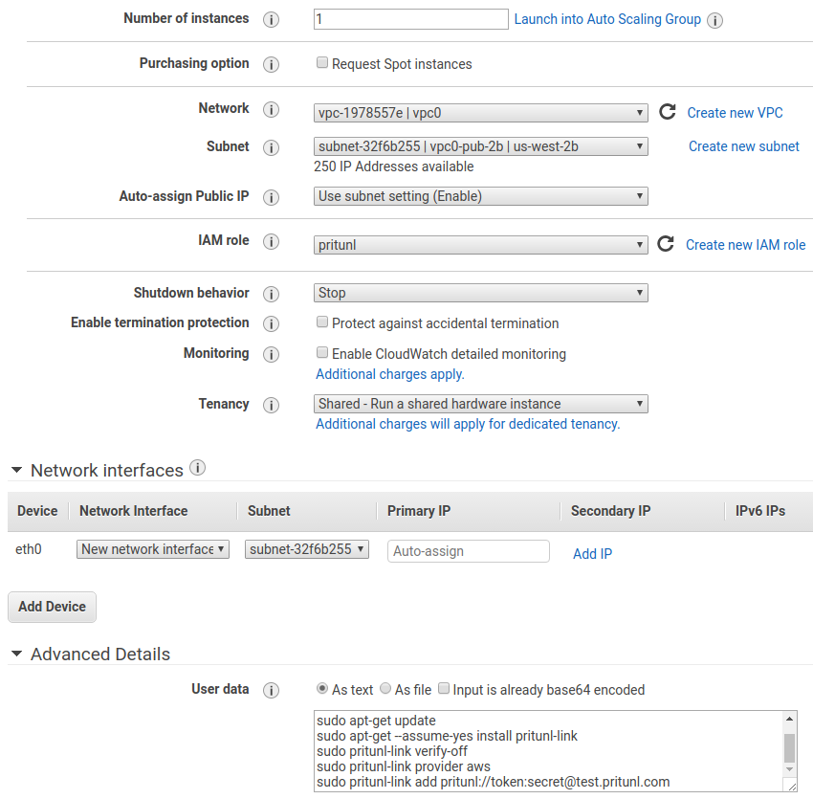
Task: Click the info icon beside Shutdown behavior
Action: pyautogui.click(x=271, y=294)
